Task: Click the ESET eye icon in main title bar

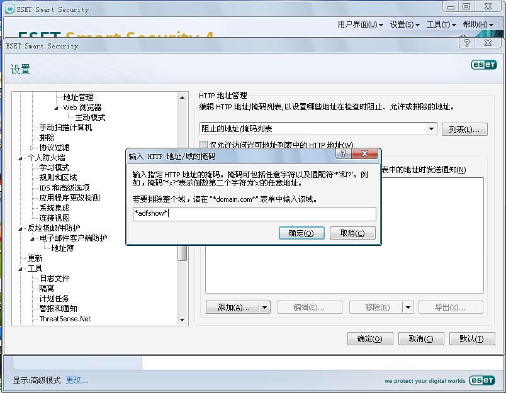Action: [10, 9]
